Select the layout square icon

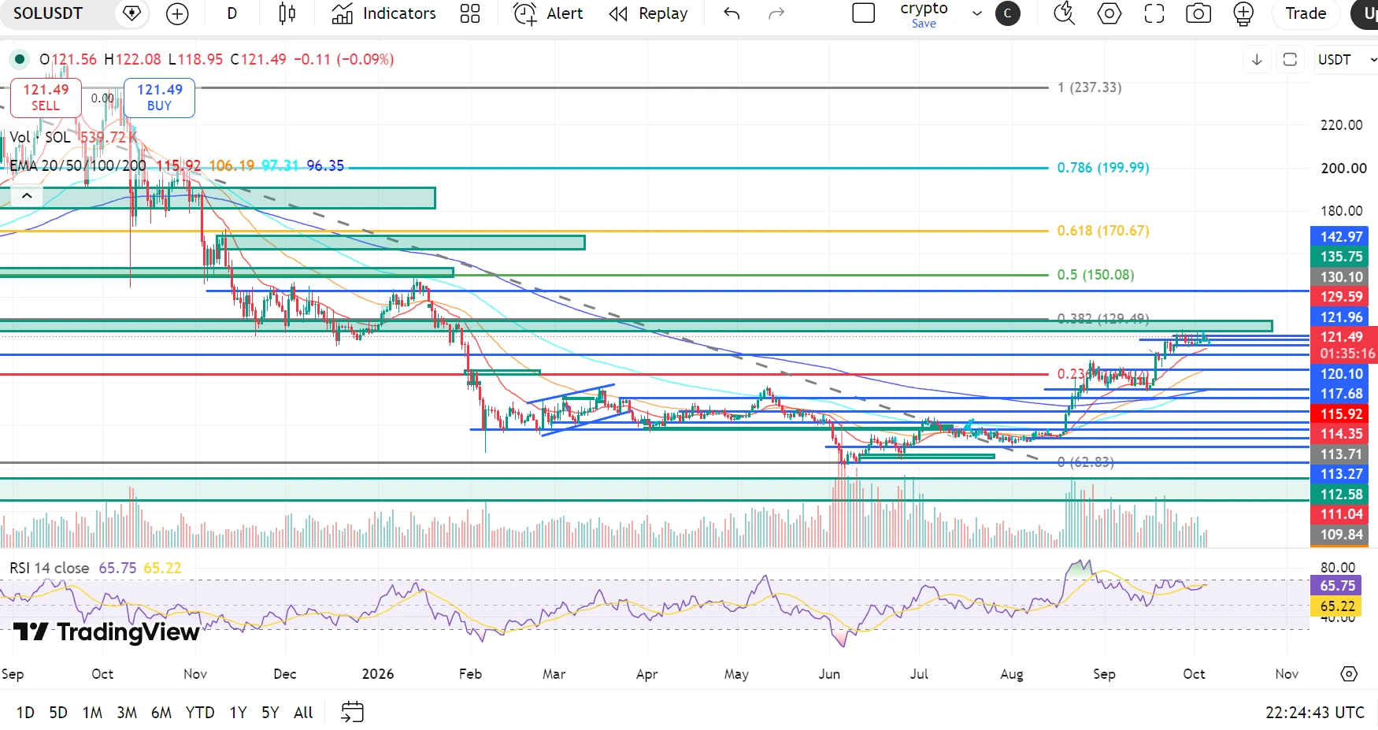[x=864, y=13]
